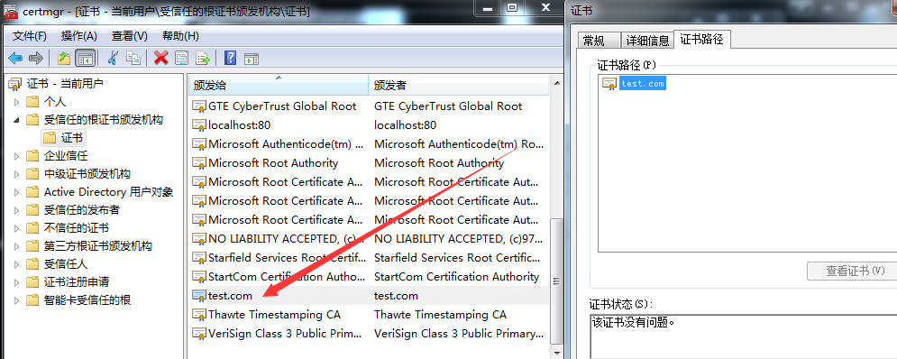The image size is (897, 359).
Task: Click the Copy icon in the toolbar
Action: point(133,58)
